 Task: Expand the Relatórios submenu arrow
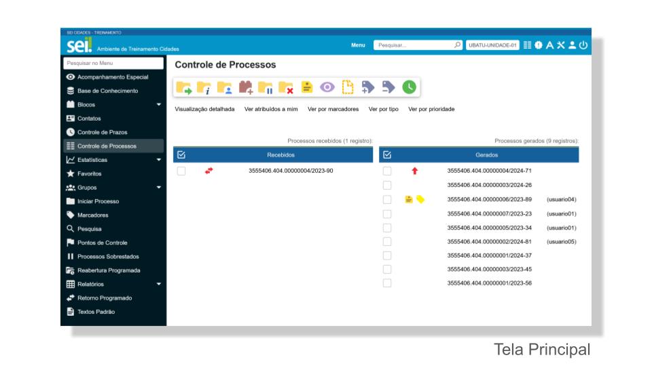tap(159, 284)
